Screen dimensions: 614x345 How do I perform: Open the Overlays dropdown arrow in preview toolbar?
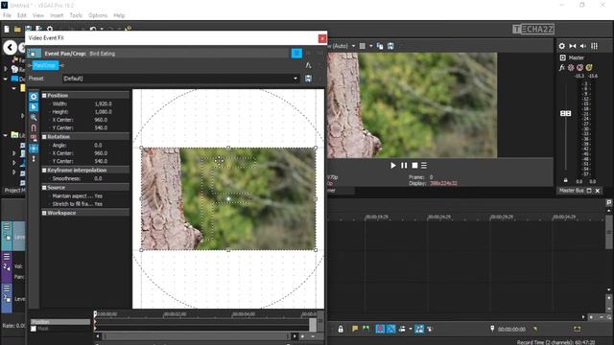(370, 46)
